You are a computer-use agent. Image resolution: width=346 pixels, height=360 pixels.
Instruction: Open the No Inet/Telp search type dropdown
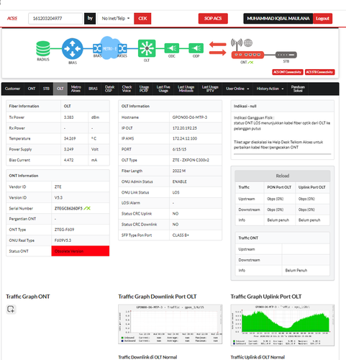coord(116,19)
